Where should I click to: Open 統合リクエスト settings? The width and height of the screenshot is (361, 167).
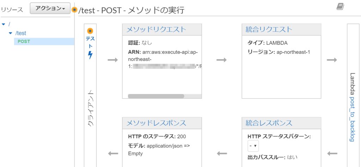(x=269, y=29)
